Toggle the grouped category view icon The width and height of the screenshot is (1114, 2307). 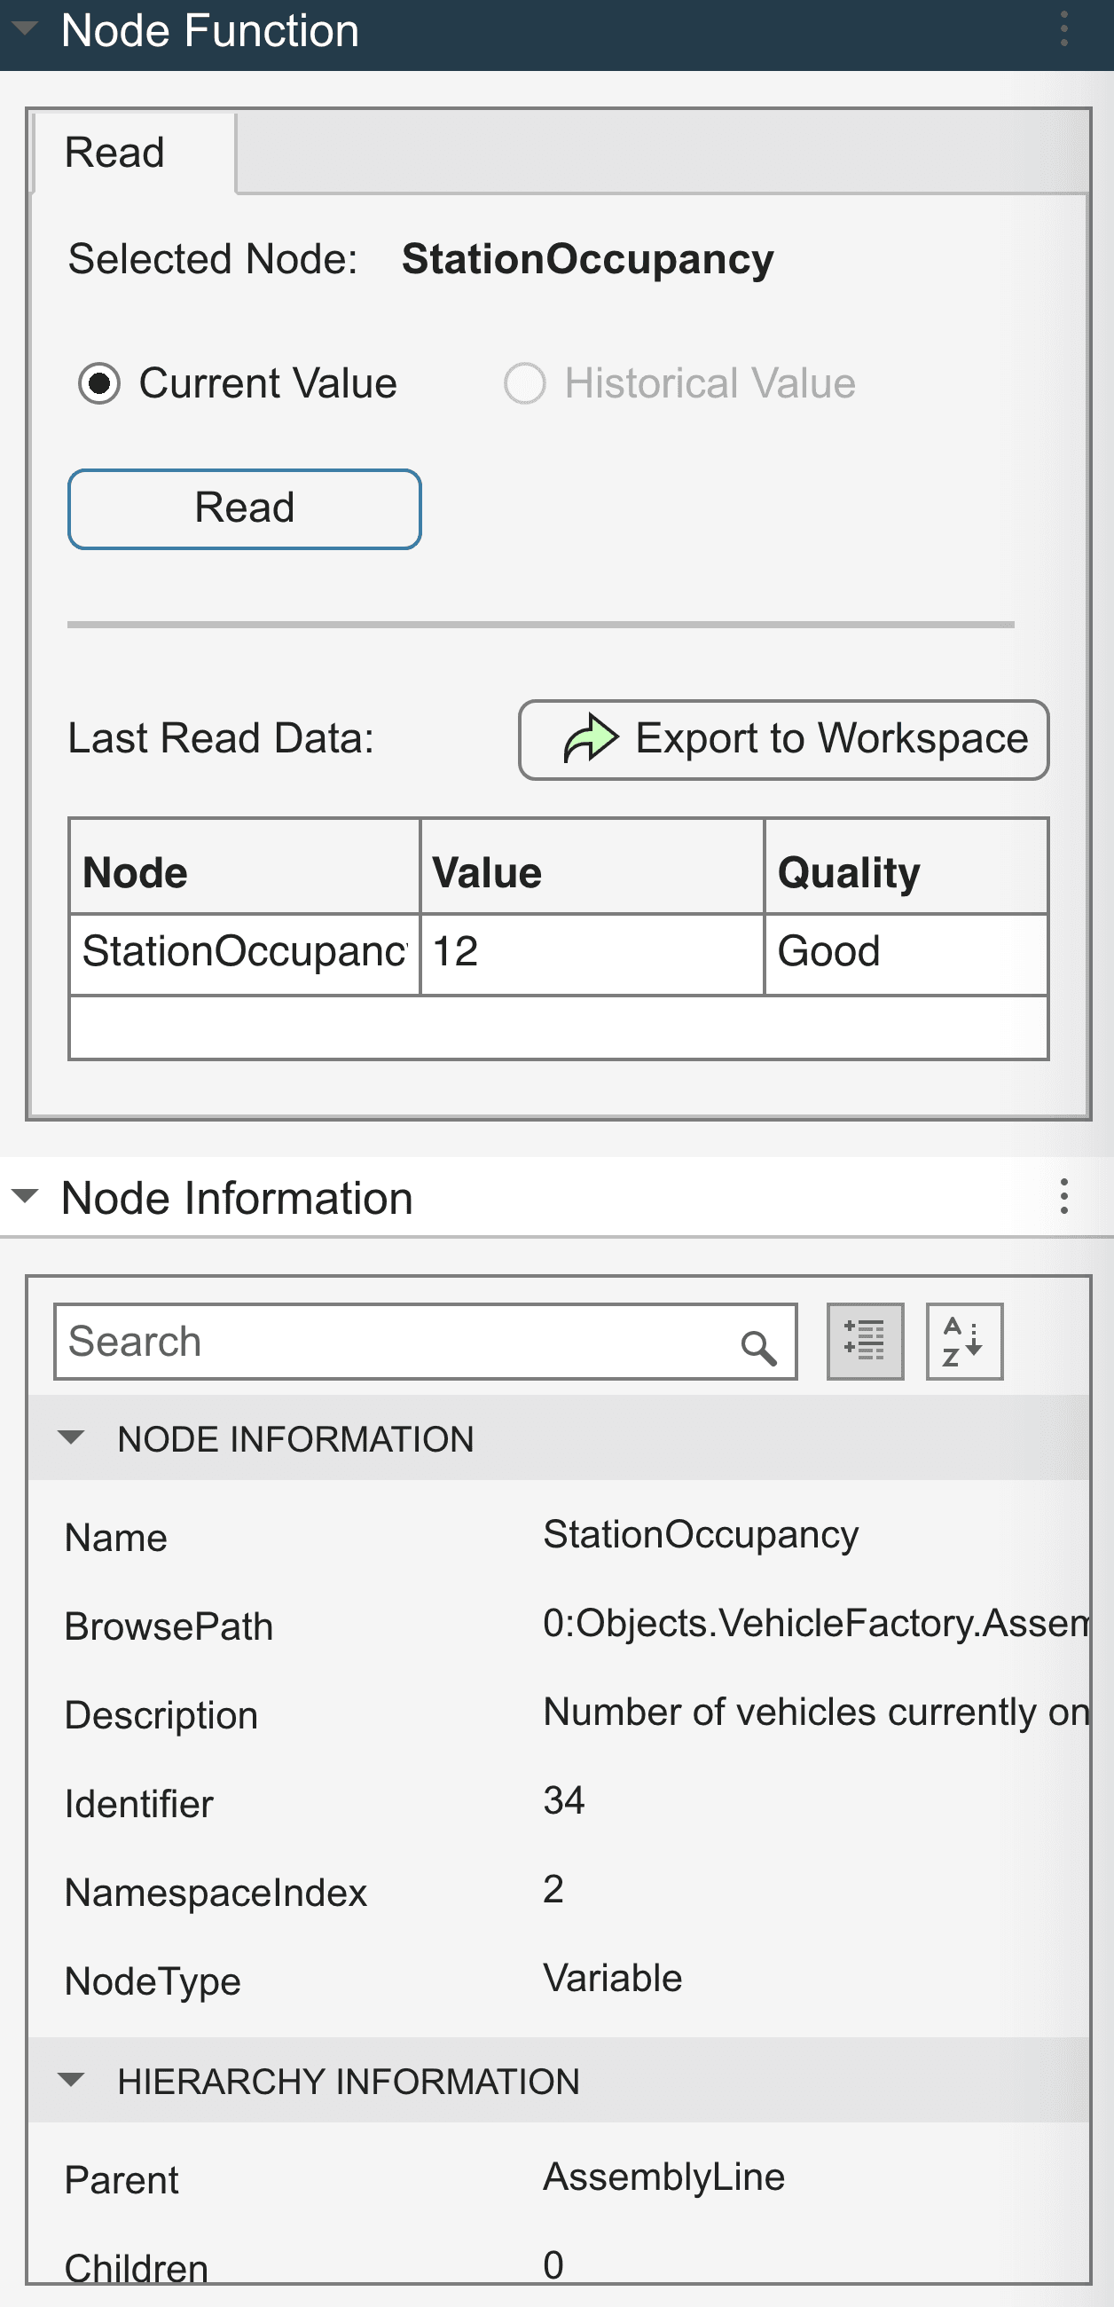[865, 1342]
